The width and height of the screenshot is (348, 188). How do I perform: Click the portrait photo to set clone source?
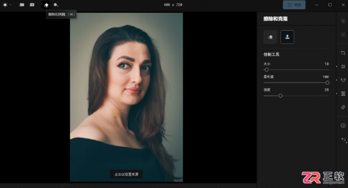[126, 97]
